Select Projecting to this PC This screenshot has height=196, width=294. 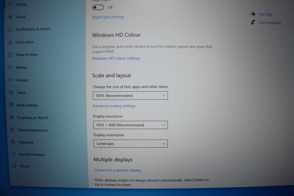tap(33, 118)
